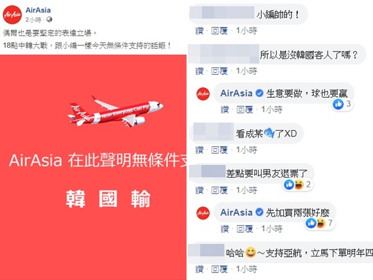Click the 2小時 post timestamp
Screen dimensions: 373x280
(x=34, y=20)
